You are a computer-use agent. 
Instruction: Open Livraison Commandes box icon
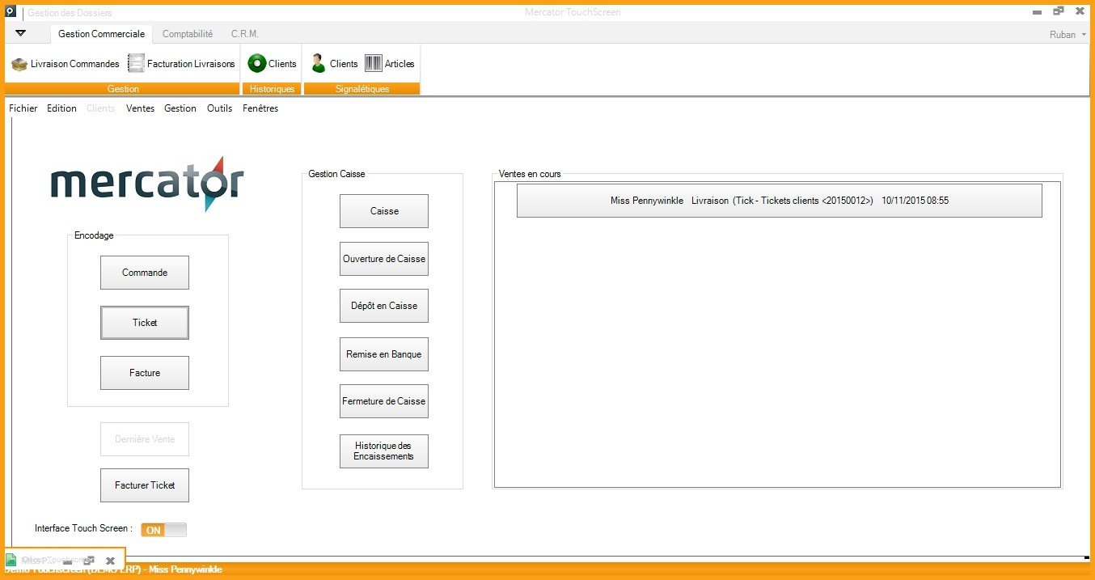pyautogui.click(x=19, y=64)
